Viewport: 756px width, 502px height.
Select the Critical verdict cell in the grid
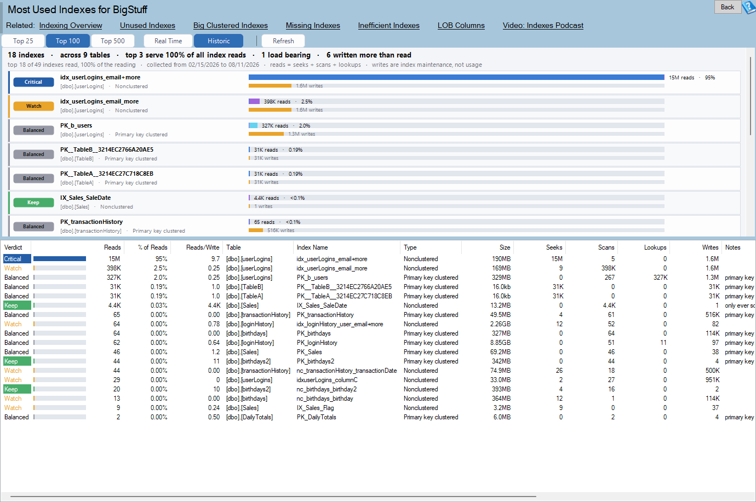click(16, 259)
